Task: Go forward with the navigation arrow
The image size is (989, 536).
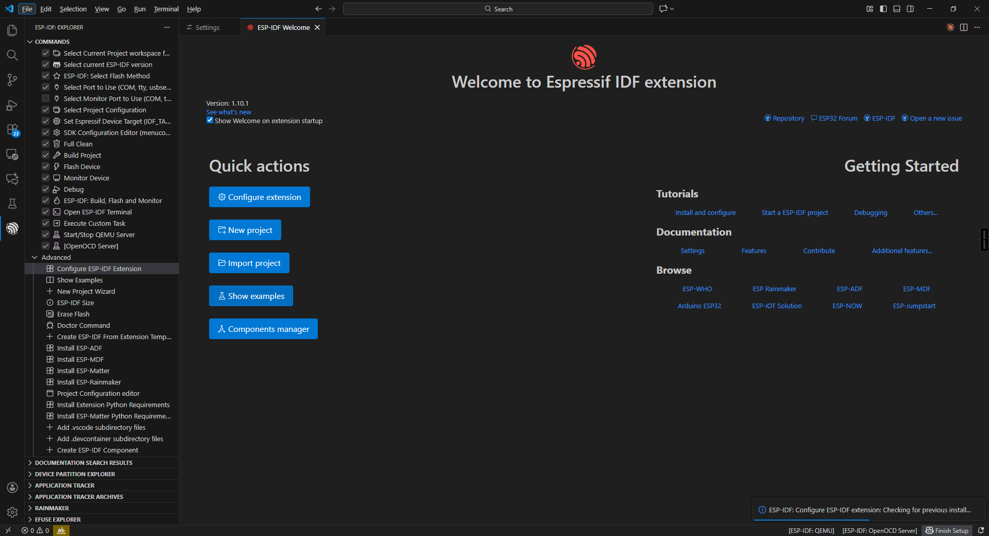Action: 332,9
